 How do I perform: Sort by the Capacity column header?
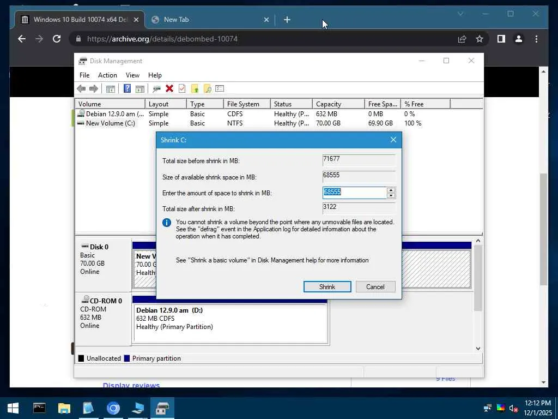pos(338,104)
